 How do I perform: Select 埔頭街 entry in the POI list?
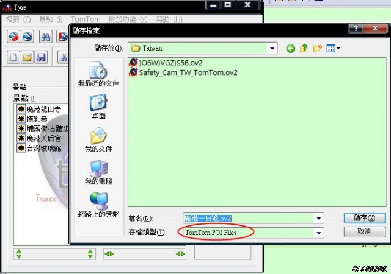click(x=43, y=128)
